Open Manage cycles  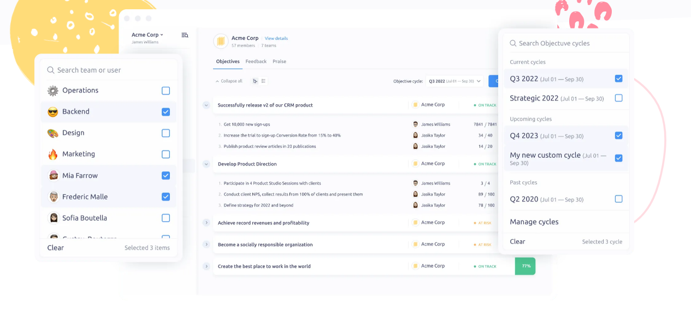tap(534, 222)
